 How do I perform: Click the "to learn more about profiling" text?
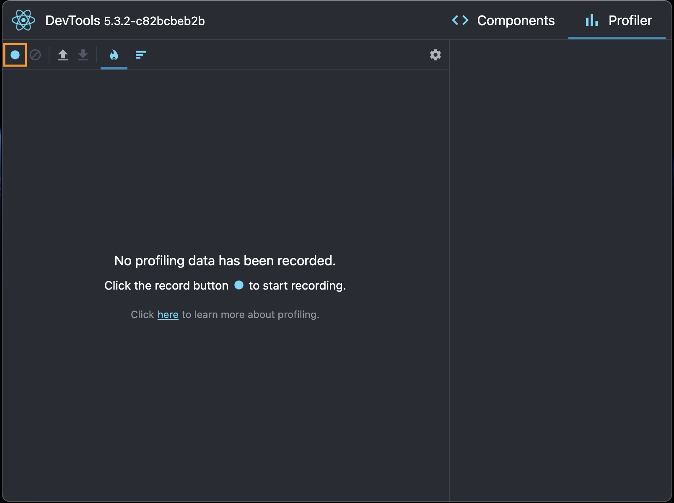251,315
